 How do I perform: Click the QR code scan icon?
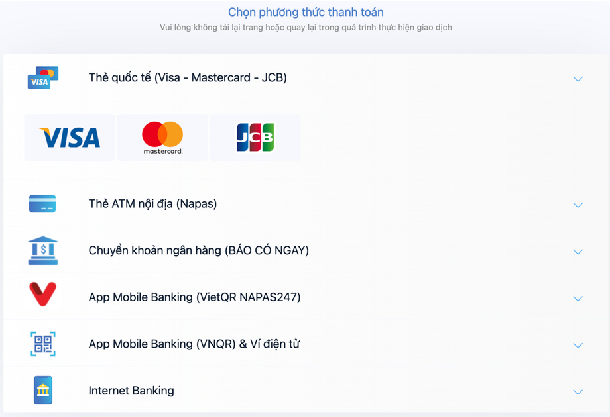coord(43,344)
